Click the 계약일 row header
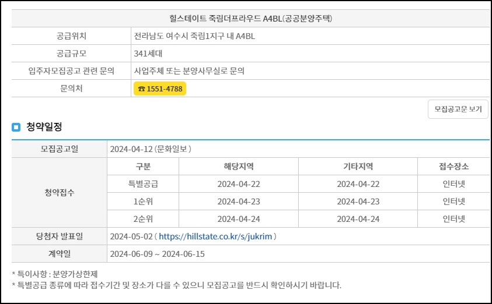Image resolution: width=492 pixels, height=304 pixels. [60, 254]
